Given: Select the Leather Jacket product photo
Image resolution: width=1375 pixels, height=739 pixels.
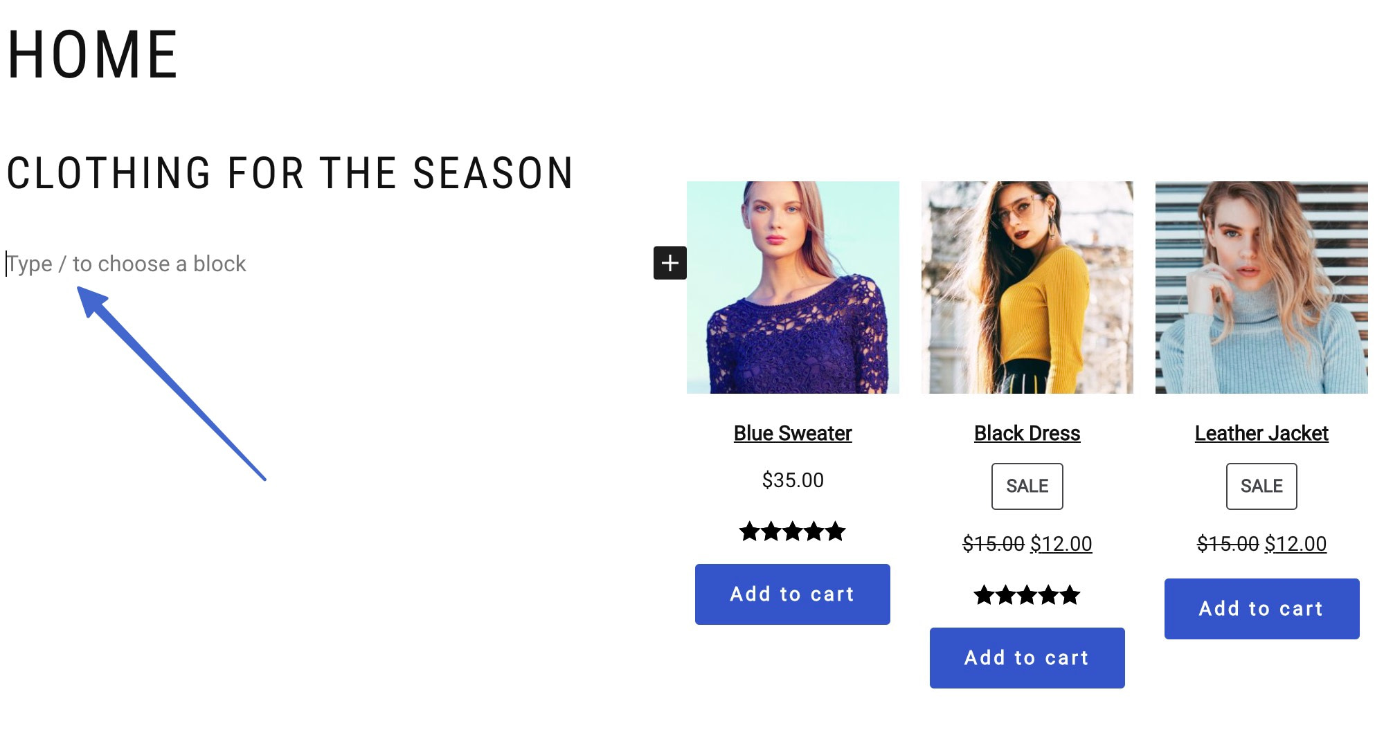Looking at the screenshot, I should pos(1261,287).
